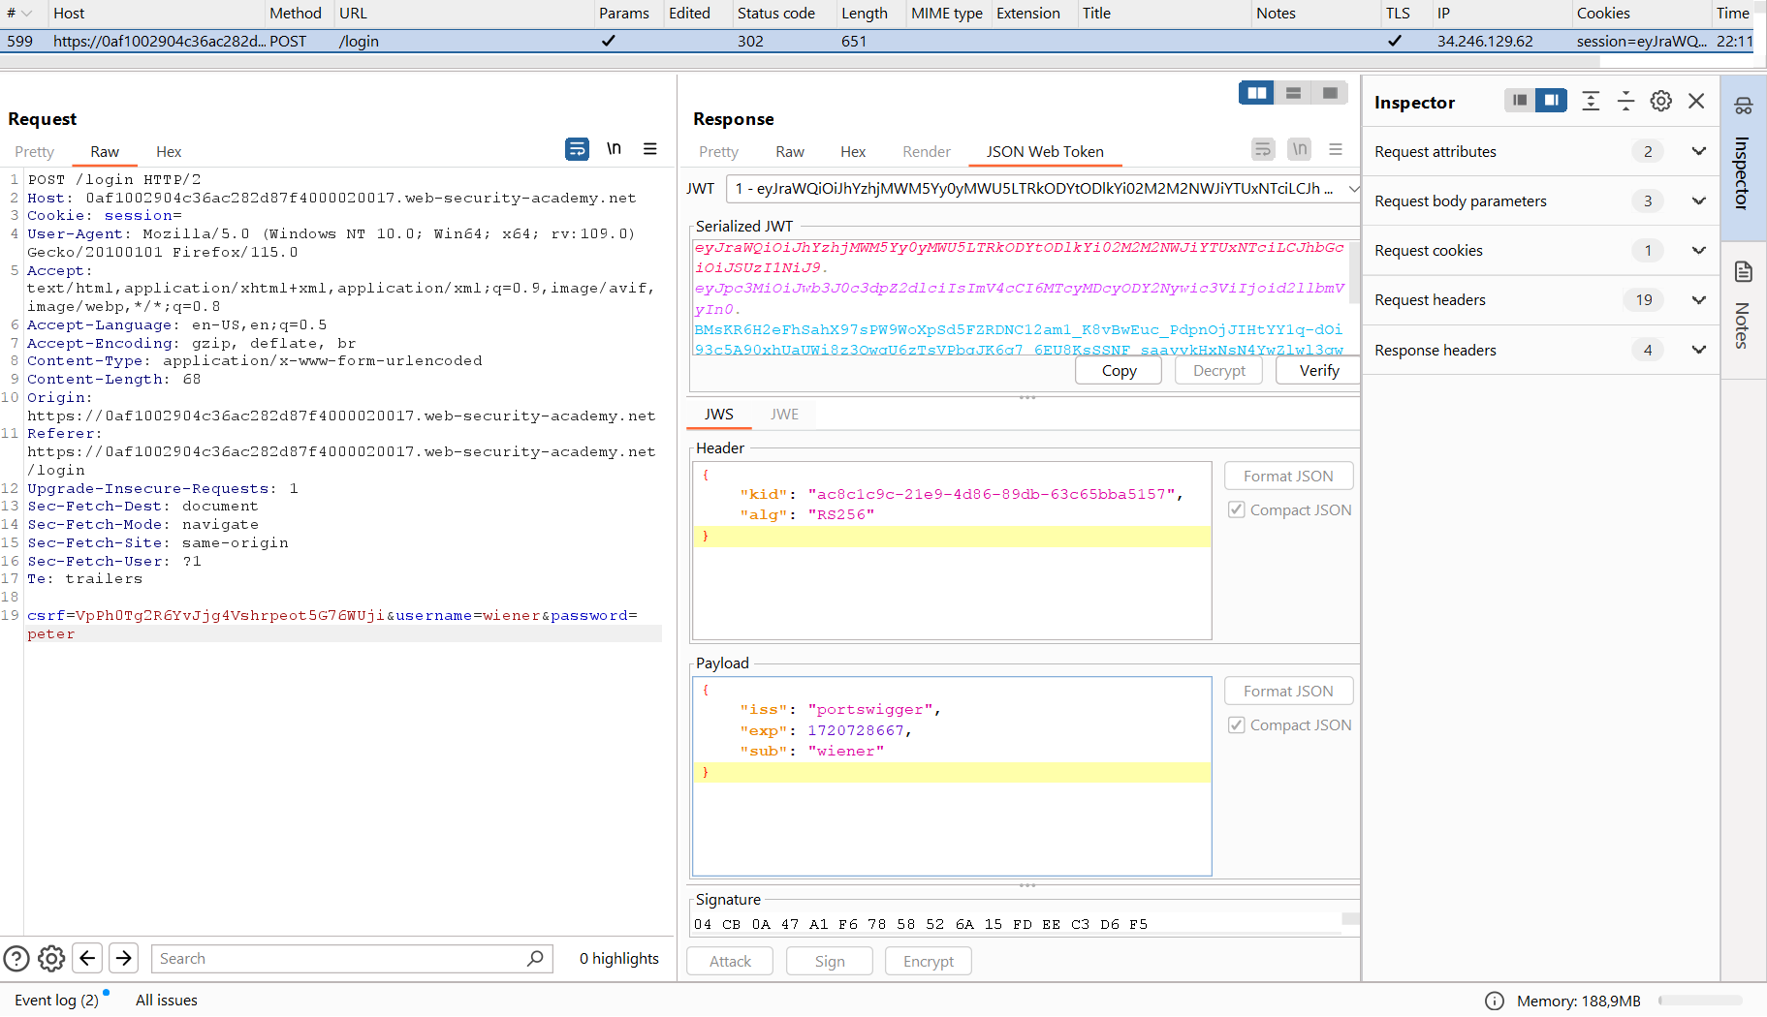1767x1017 pixels.
Task: Expand Response headers section
Action: 1698,350
